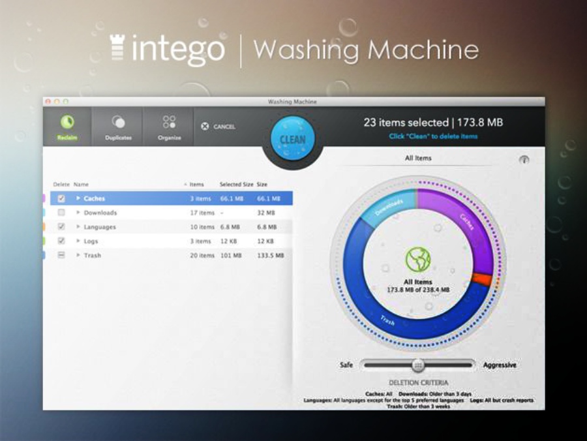Click the Cancel X icon

[x=205, y=126]
